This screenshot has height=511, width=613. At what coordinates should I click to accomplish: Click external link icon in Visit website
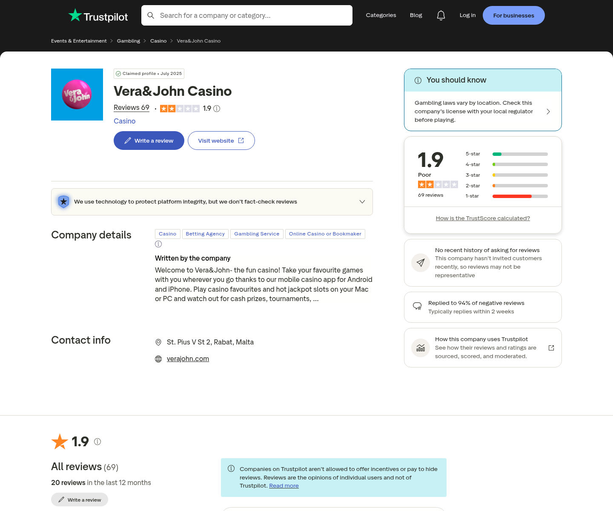pyautogui.click(x=241, y=141)
